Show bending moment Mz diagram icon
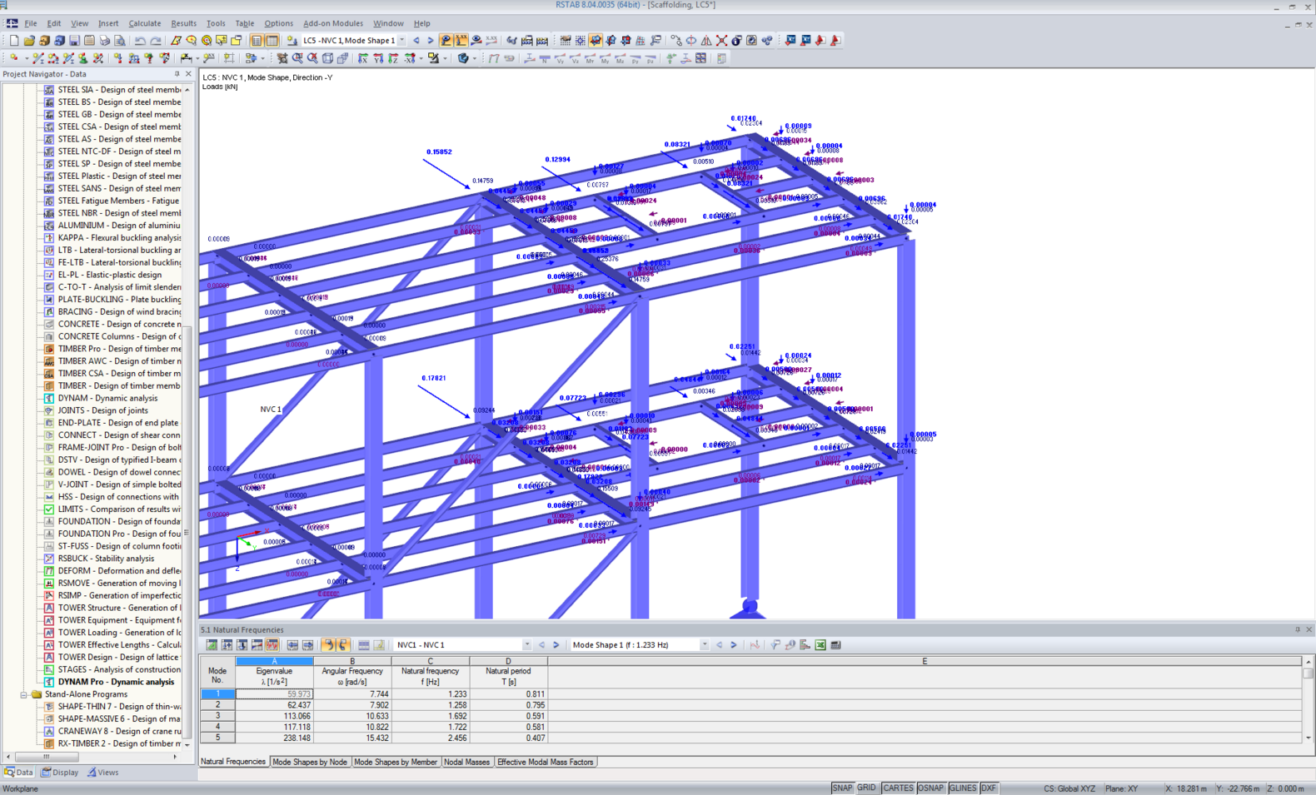 point(620,58)
